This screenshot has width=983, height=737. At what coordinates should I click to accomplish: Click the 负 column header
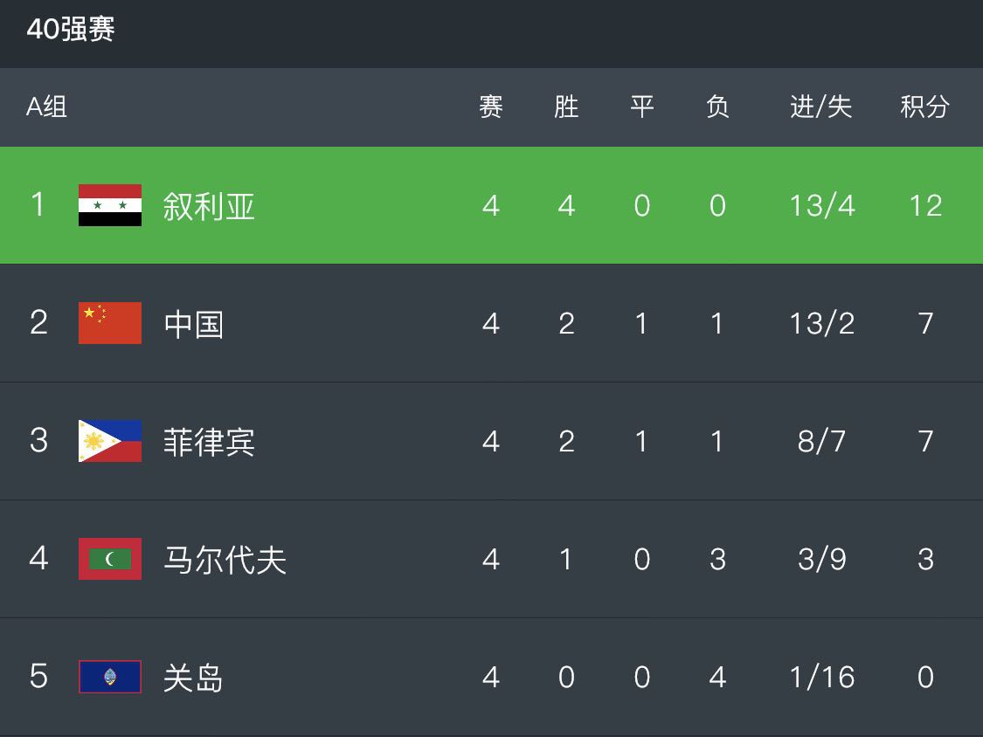717,107
